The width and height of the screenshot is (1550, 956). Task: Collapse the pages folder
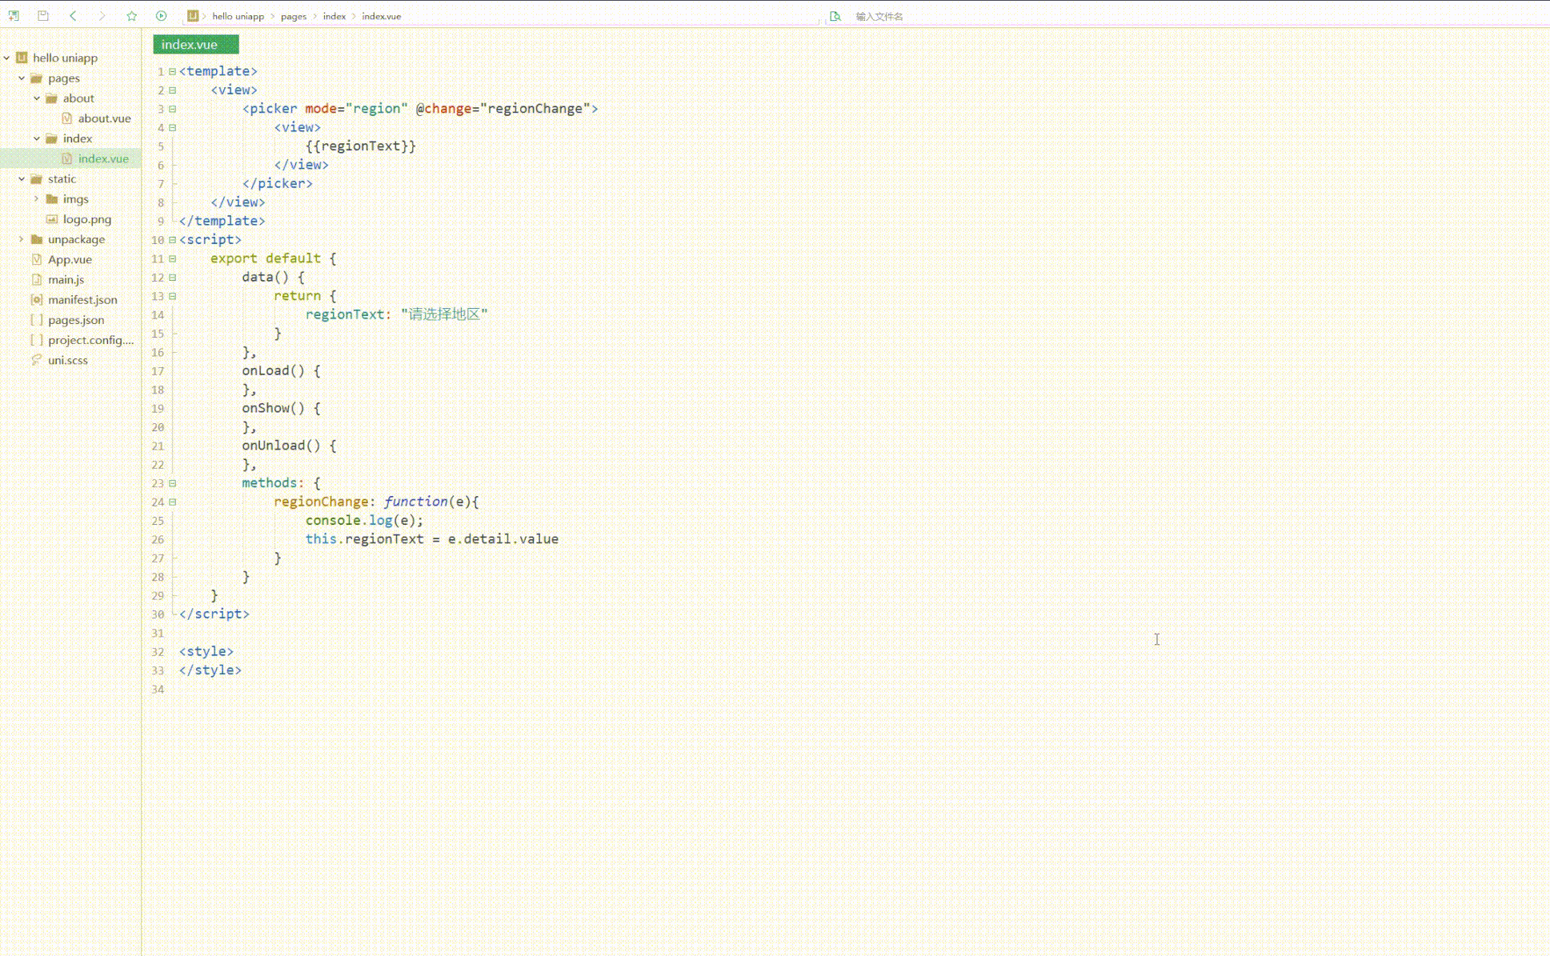(22, 78)
